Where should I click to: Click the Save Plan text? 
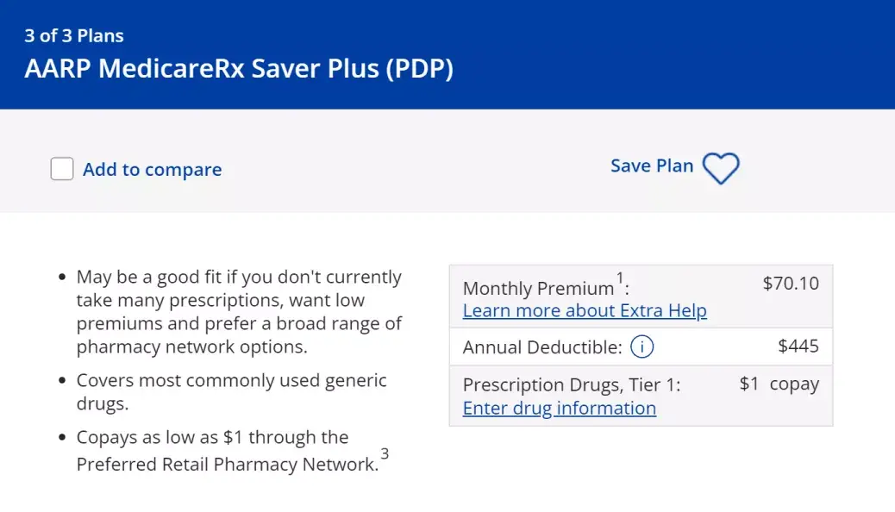click(652, 166)
